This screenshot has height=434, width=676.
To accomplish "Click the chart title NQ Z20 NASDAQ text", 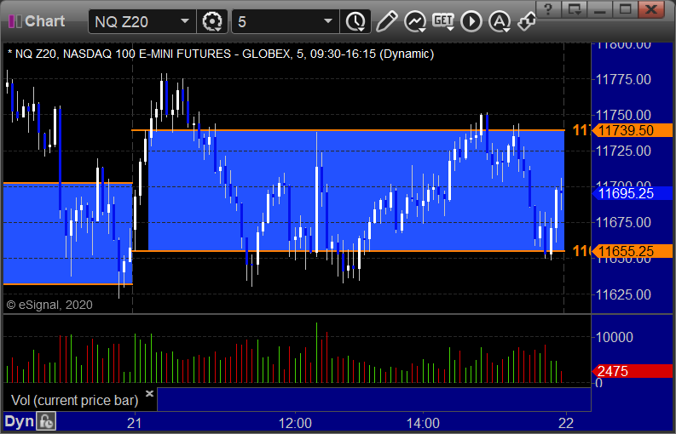I will point(221,54).
